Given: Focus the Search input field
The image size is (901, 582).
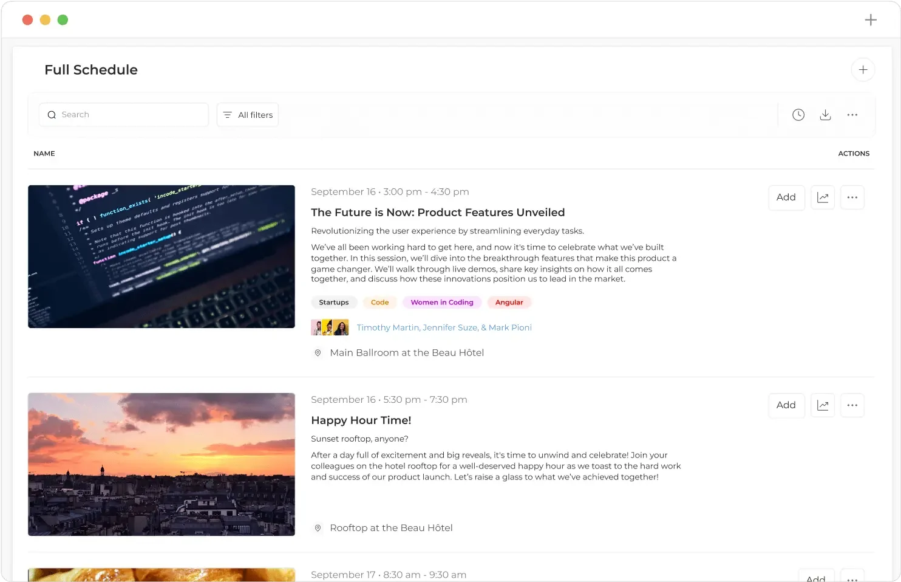Looking at the screenshot, I should coord(124,115).
